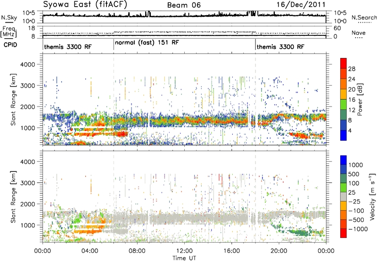The height and width of the screenshot is (261, 377).
Task: Click the '60' Nave axis value
Action: click(337, 28)
